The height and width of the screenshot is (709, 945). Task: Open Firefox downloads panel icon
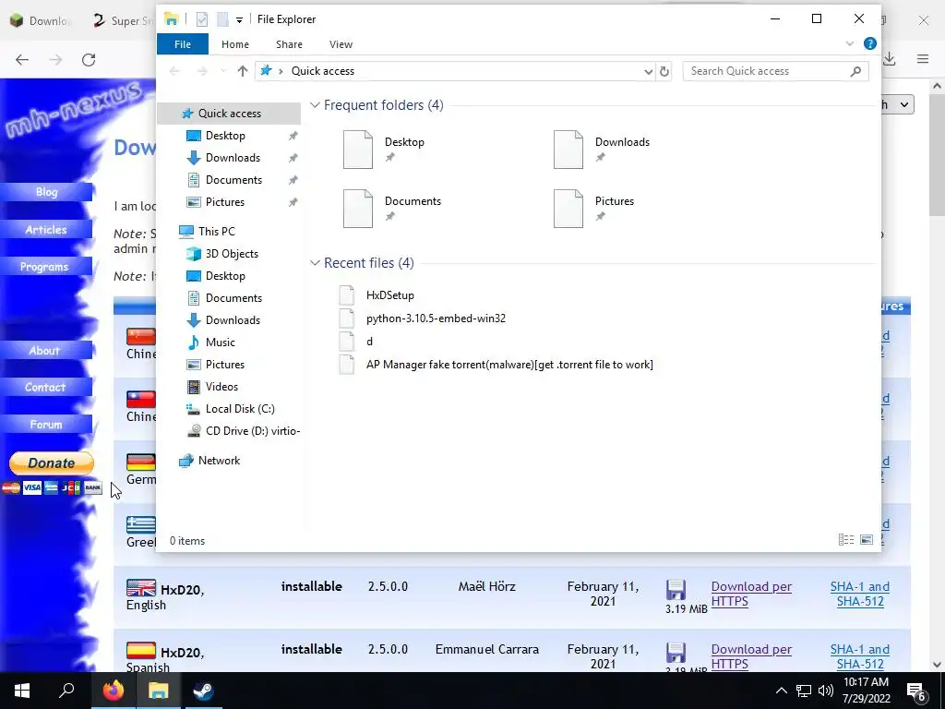point(890,59)
